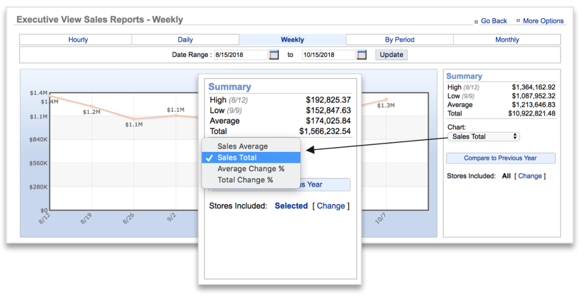Open the end date calendar picker
The width and height of the screenshot is (587, 299).
pos(362,55)
